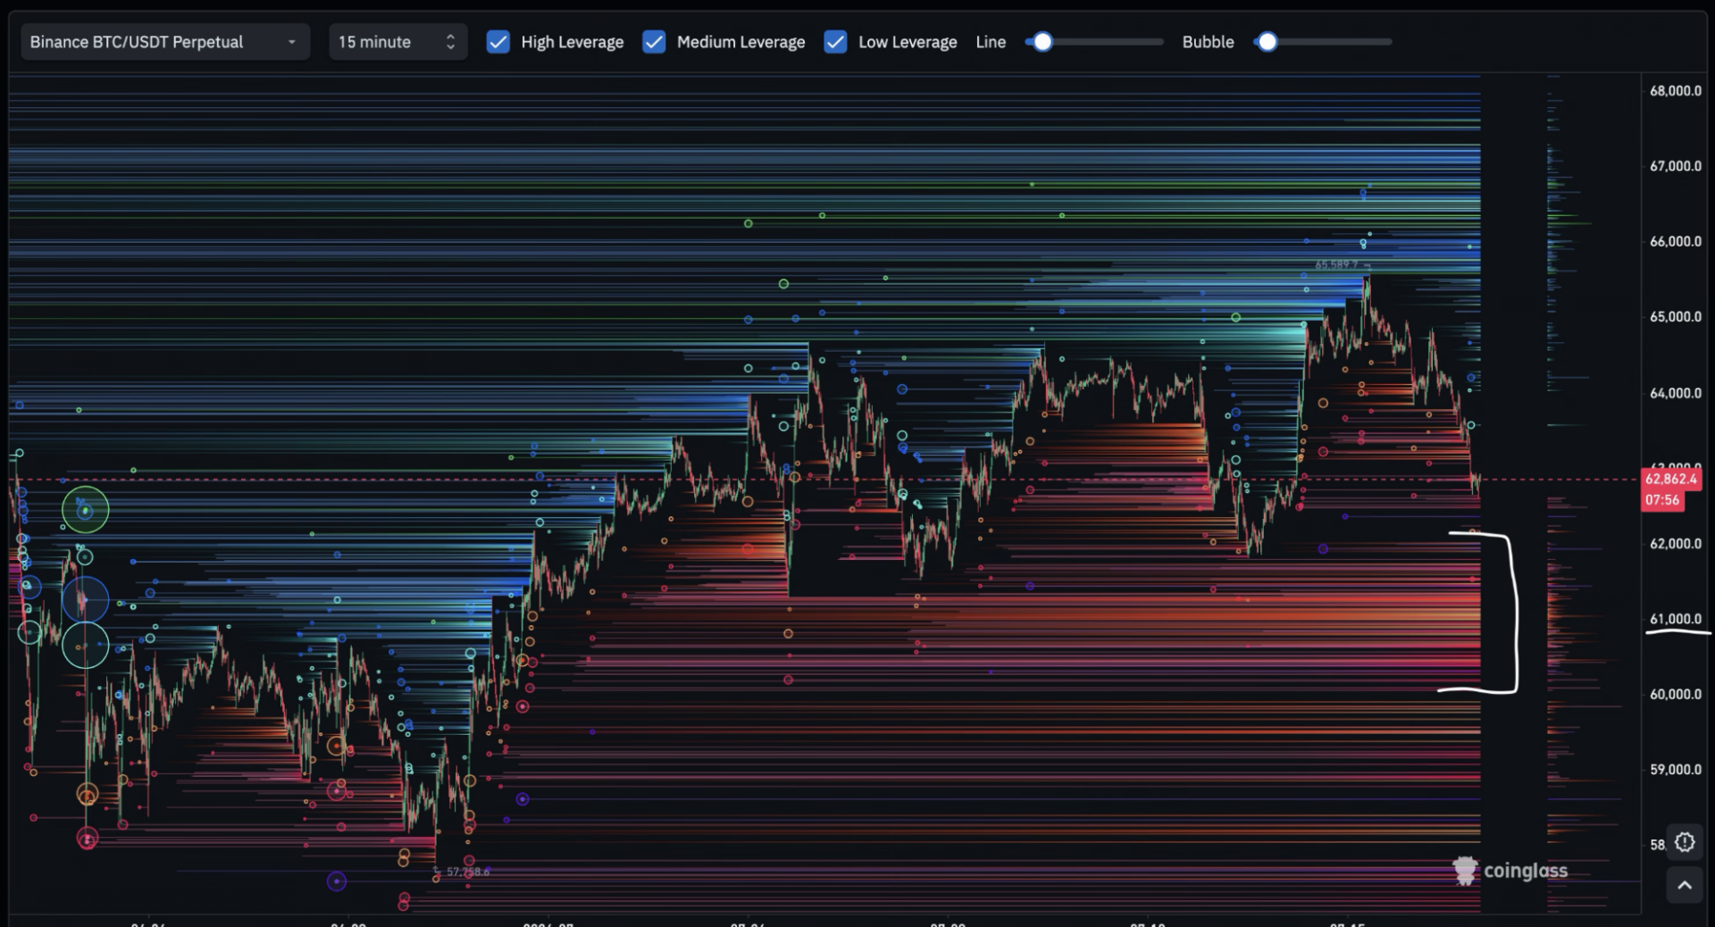Click the 61,000.0 price axis label
The image size is (1715, 927).
click(1675, 619)
